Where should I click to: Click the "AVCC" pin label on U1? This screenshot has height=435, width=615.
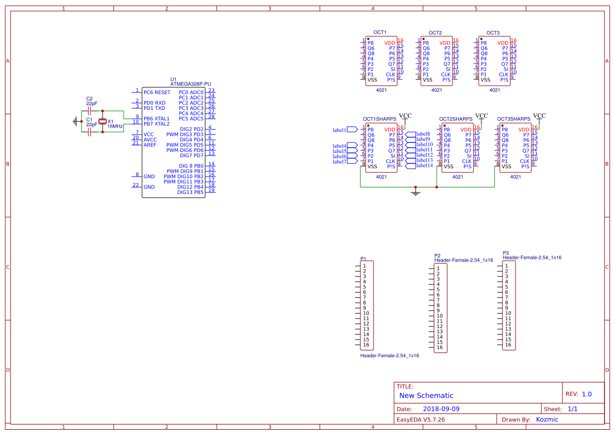coord(150,140)
